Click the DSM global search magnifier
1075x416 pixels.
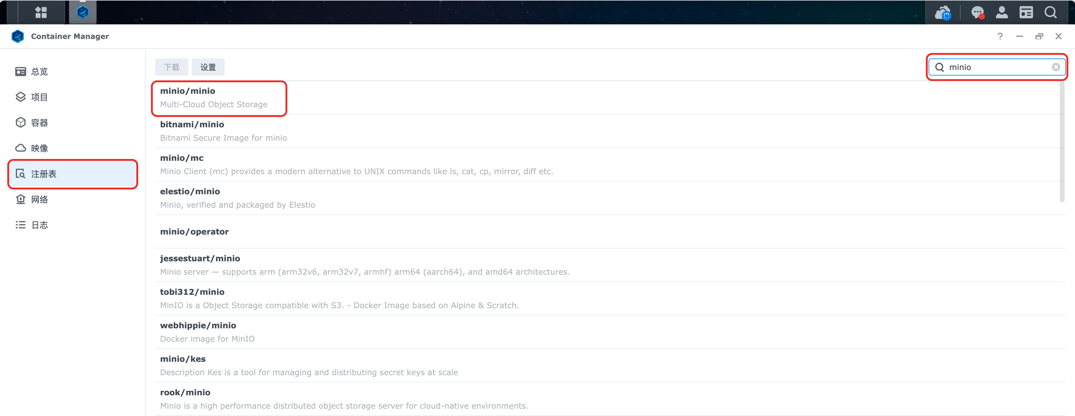(x=1050, y=12)
